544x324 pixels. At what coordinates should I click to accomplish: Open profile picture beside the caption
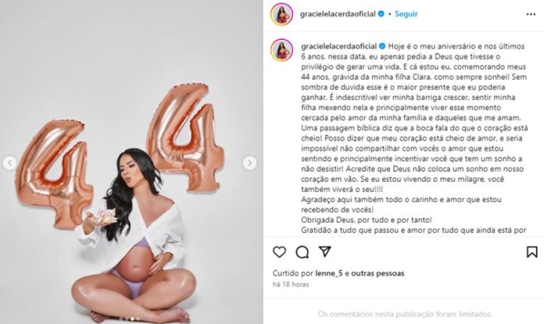click(x=281, y=50)
